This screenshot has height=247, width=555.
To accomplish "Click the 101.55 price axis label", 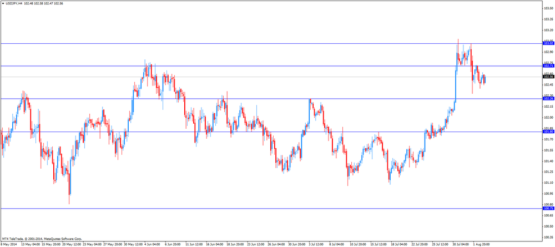I will [549, 150].
